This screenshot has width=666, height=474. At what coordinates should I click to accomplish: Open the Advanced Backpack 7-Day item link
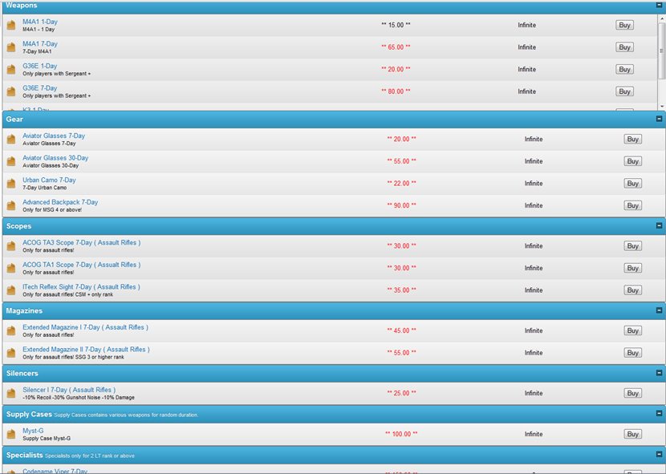tap(60, 202)
